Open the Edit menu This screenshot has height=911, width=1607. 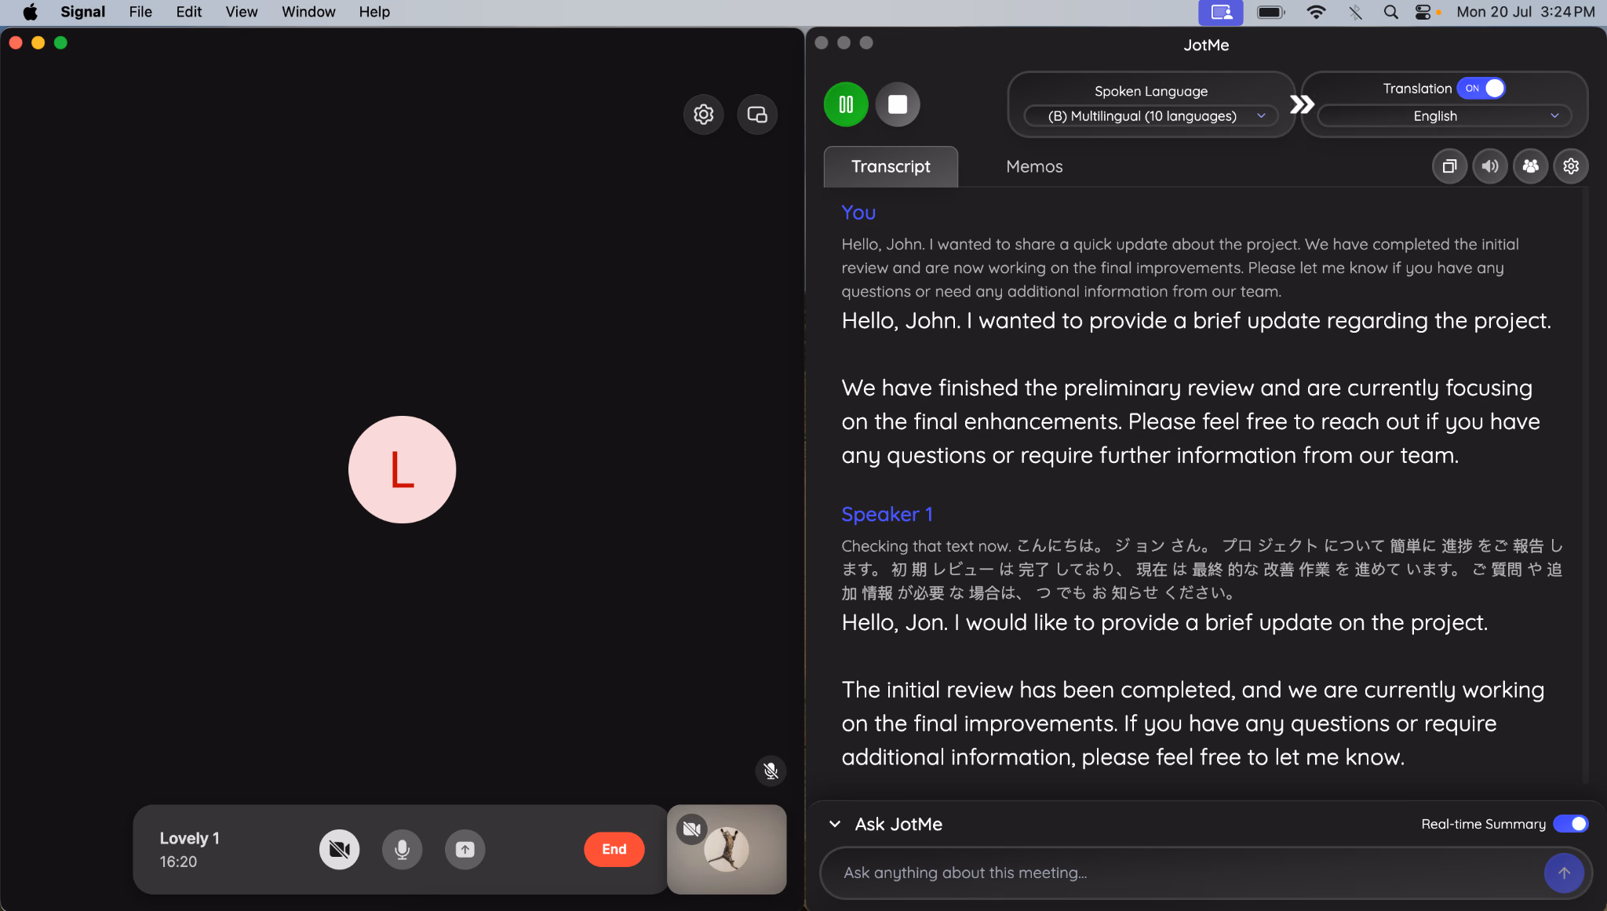(x=188, y=12)
